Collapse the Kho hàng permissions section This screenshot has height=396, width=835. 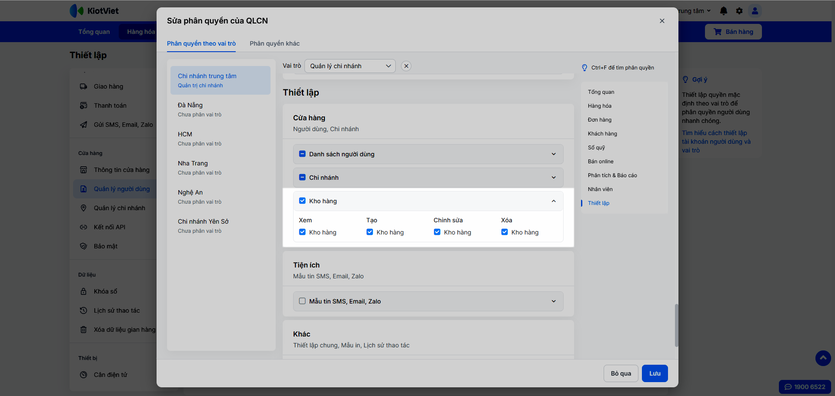553,201
